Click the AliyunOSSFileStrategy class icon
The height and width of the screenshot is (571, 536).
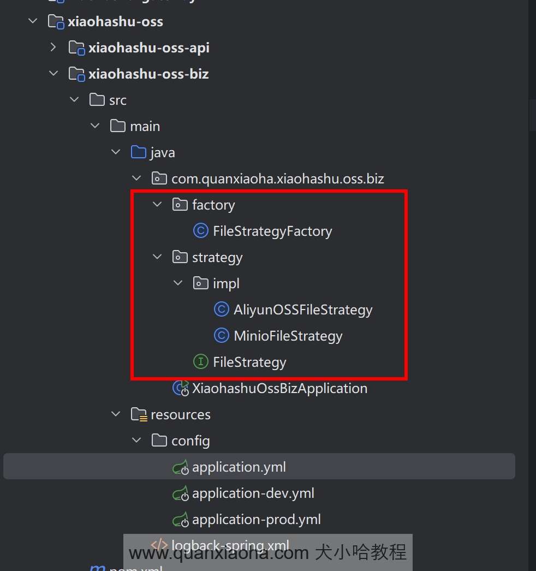pos(221,310)
